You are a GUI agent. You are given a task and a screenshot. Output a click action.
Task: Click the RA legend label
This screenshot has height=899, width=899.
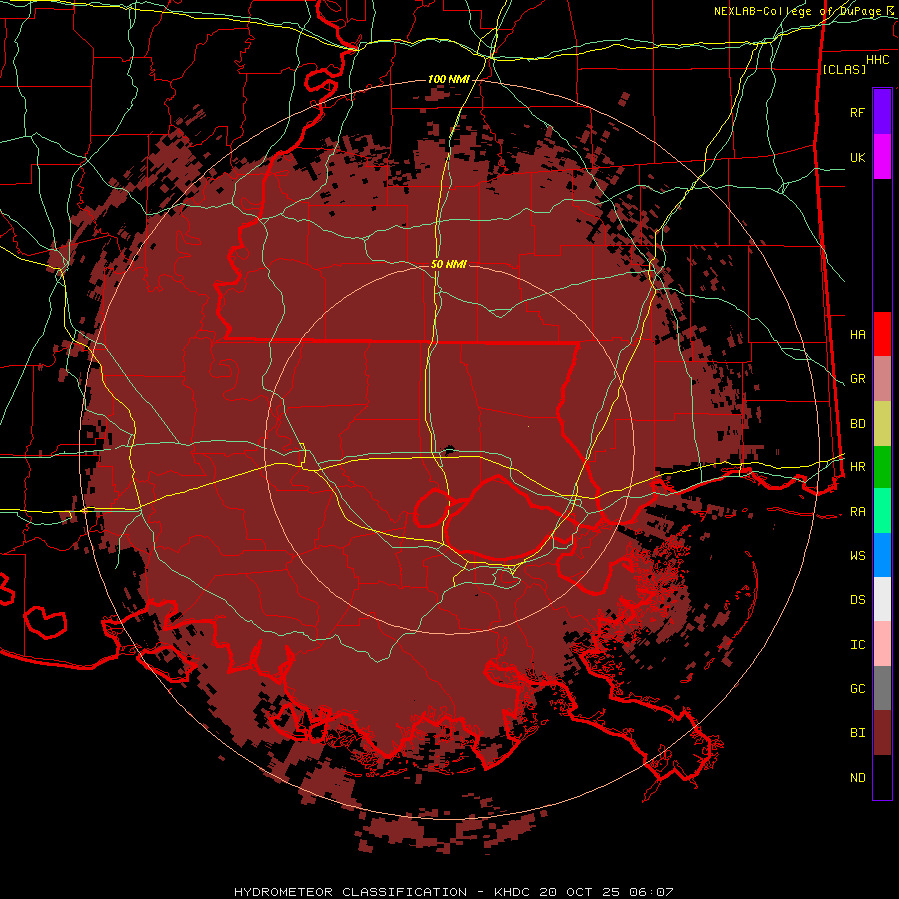pos(857,512)
